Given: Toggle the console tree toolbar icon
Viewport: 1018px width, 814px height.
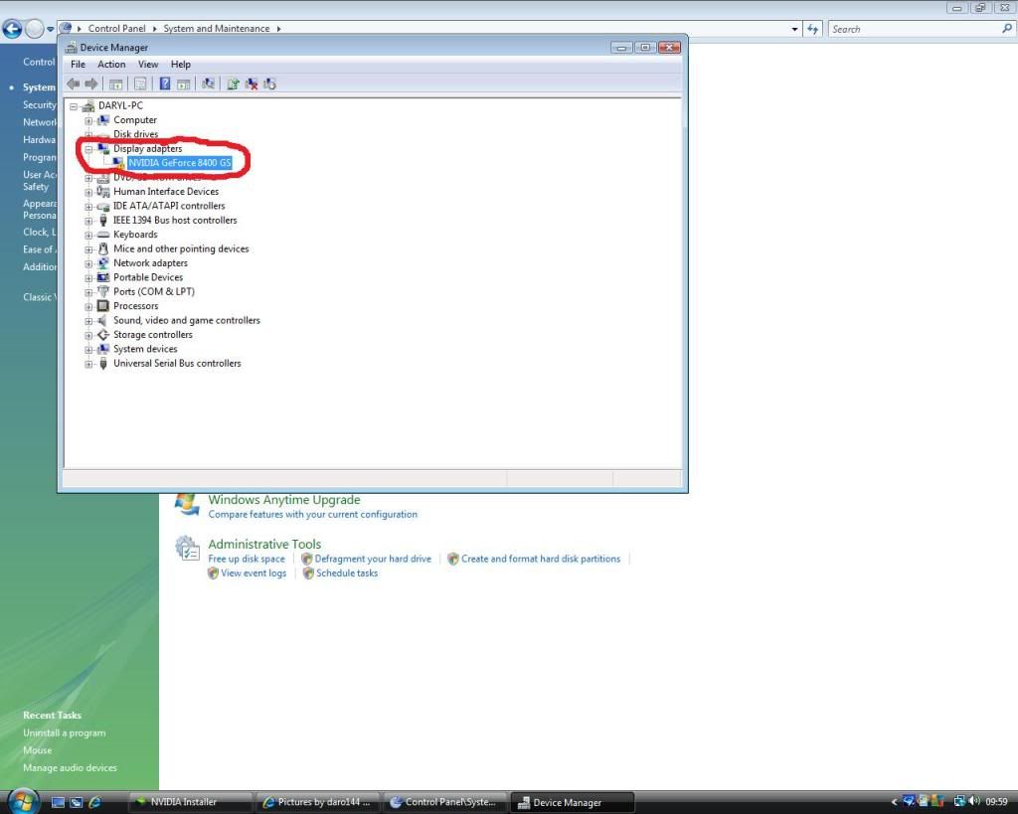Looking at the screenshot, I should pos(115,83).
